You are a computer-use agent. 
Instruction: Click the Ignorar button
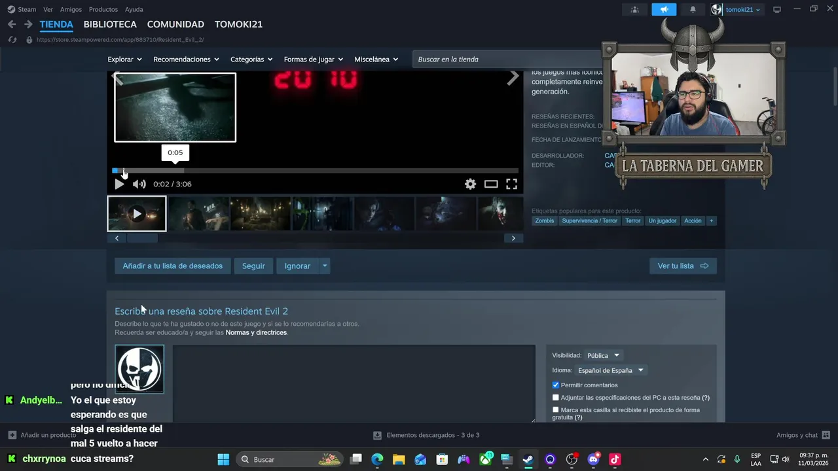297,266
